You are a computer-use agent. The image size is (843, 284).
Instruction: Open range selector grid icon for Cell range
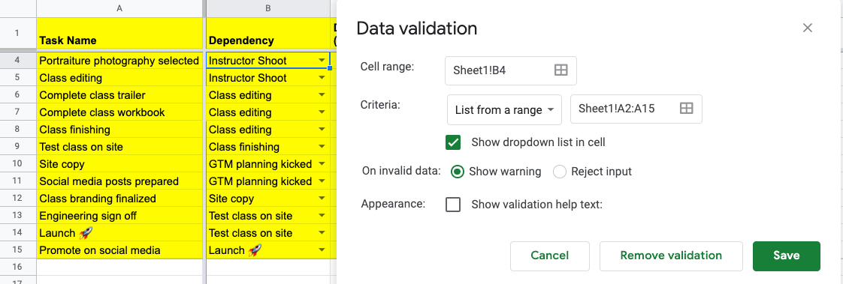point(560,70)
